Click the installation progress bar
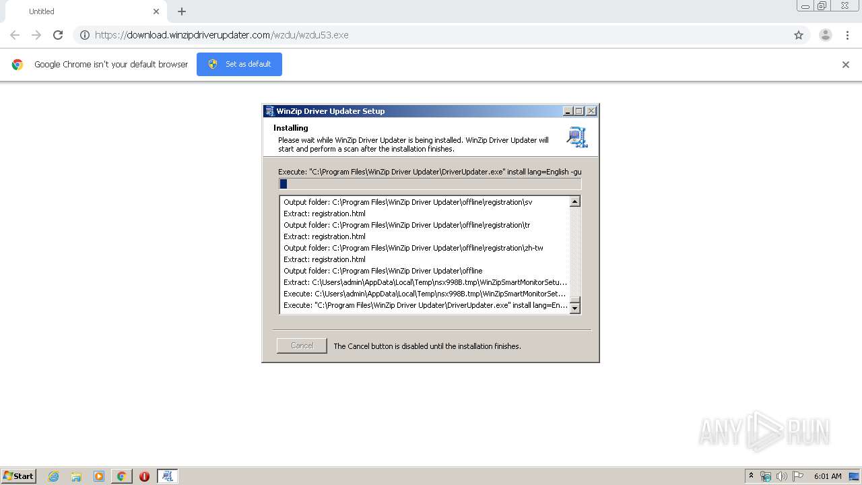Viewport: 862px width, 485px height. tap(430, 184)
